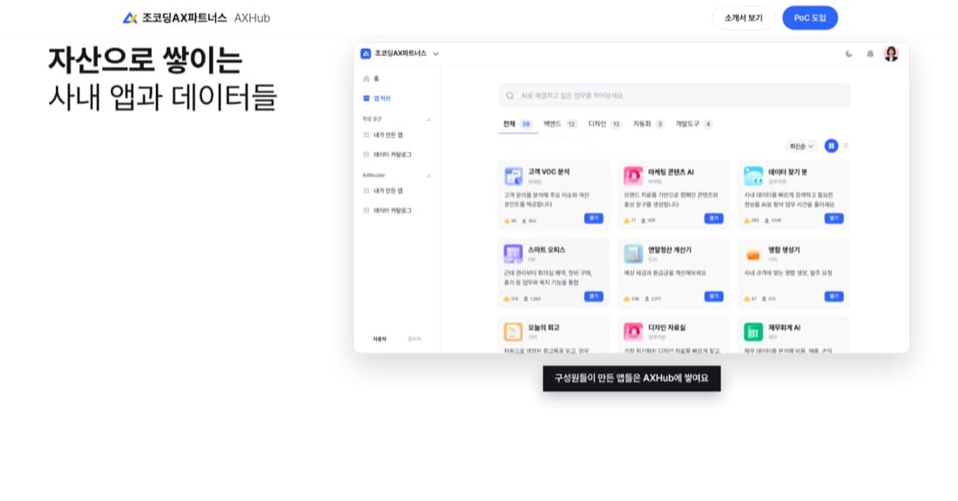Click the 재무회계 AI card title
Image resolution: width=958 pixels, height=501 pixels.
(x=785, y=328)
